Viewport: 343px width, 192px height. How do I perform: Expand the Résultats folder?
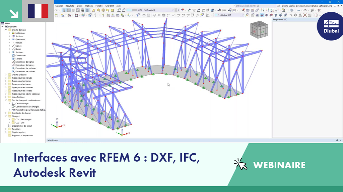click(x=6, y=129)
